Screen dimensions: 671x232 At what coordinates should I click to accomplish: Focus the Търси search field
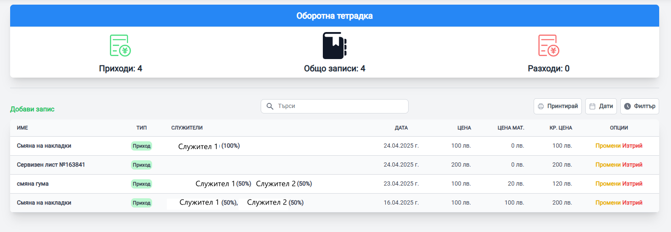click(338, 106)
